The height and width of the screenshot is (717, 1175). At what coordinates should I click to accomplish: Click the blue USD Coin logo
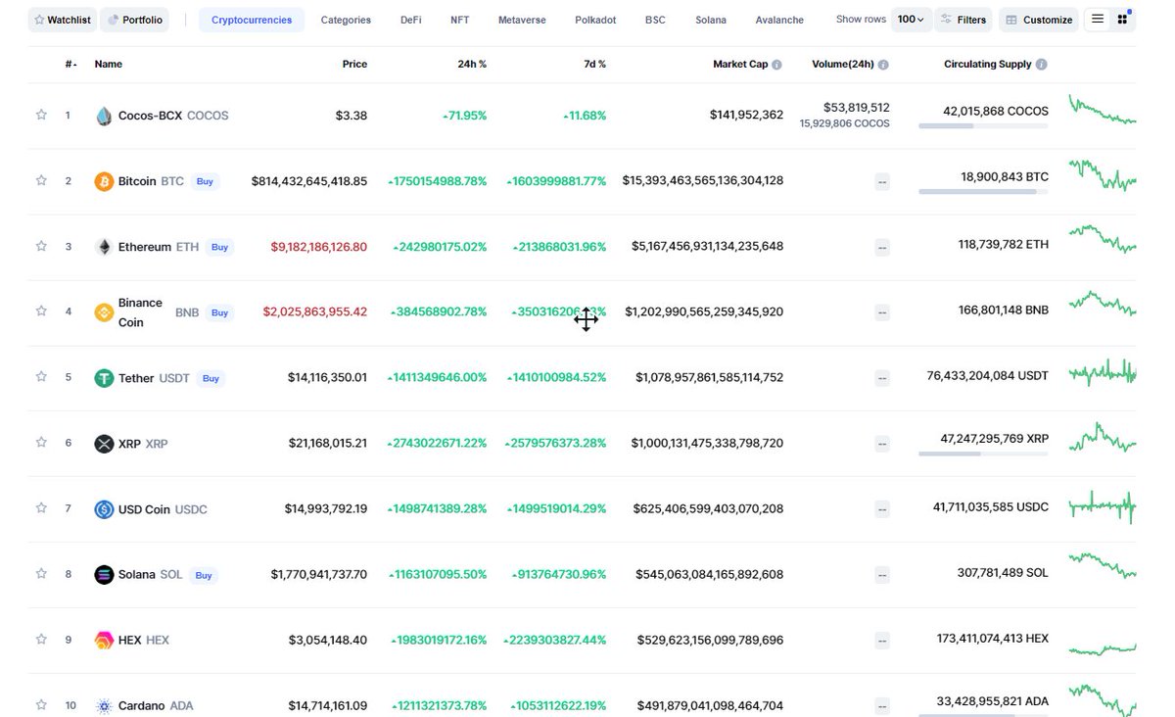point(104,509)
